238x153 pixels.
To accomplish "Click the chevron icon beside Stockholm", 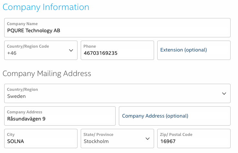I will click(x=148, y=139).
